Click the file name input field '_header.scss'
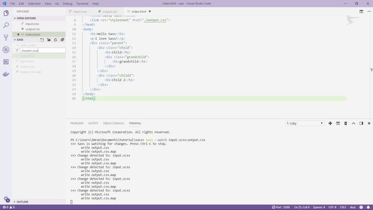Screen dimensions: 373x210 tap(43, 51)
